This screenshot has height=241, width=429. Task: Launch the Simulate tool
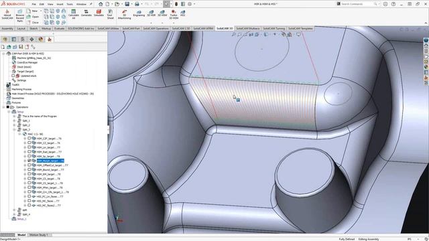[99, 13]
